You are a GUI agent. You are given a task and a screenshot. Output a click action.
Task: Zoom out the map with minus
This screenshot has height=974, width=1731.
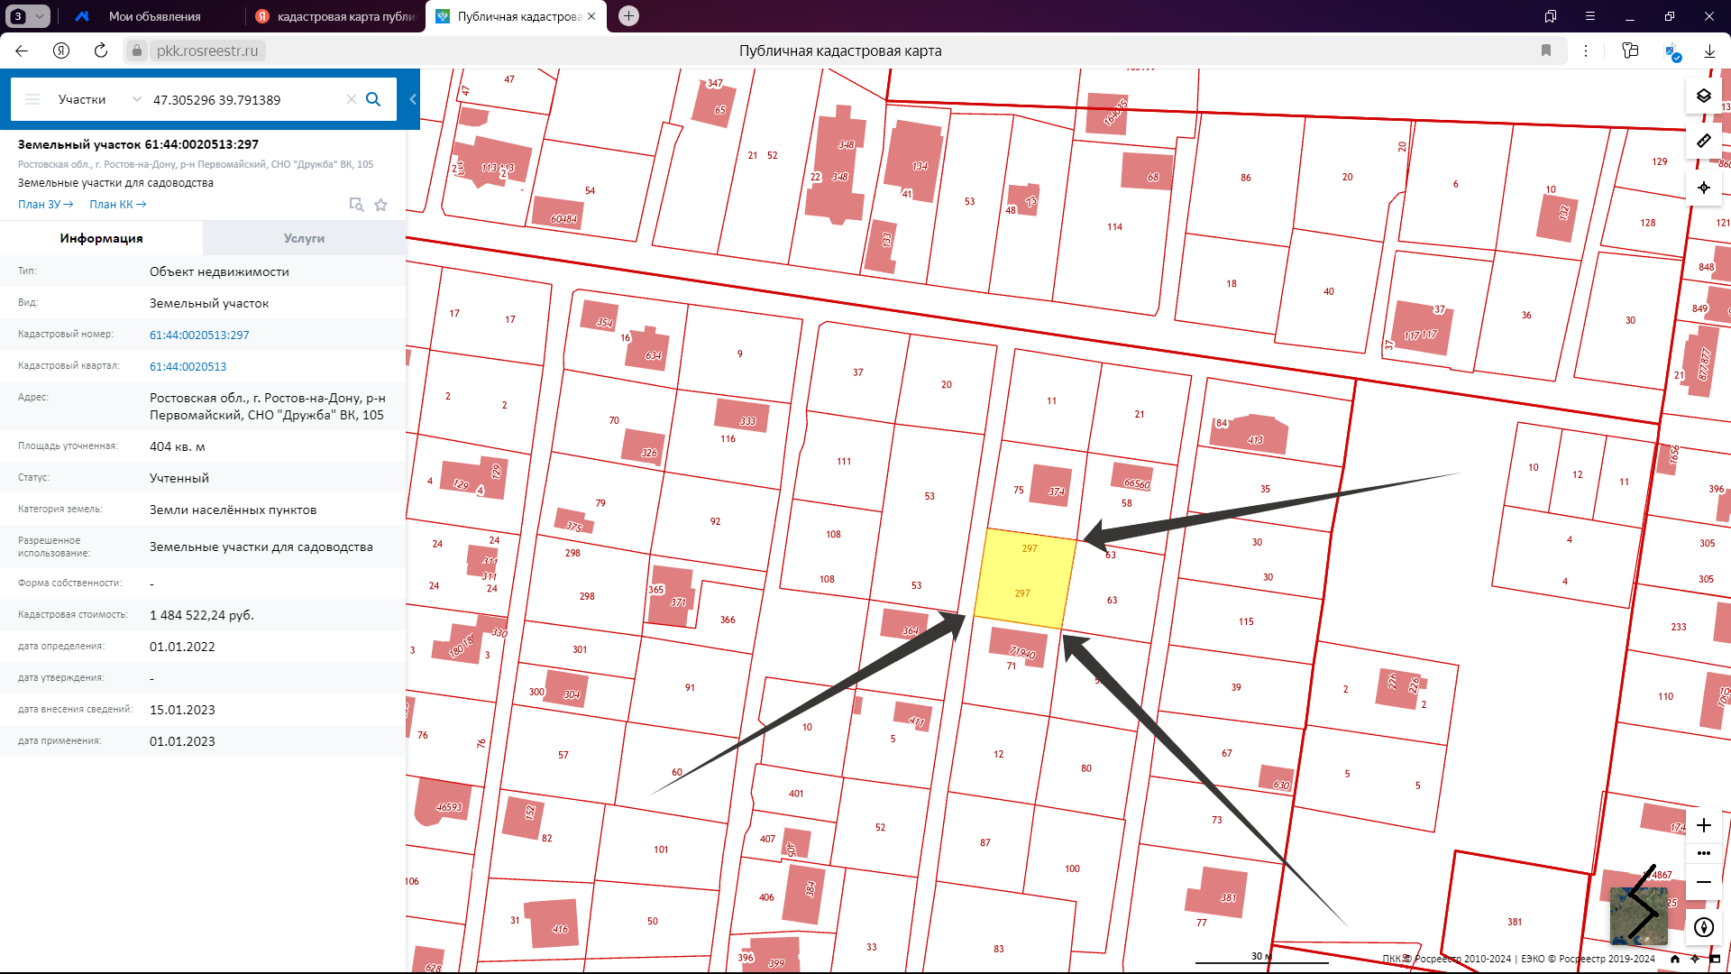[1703, 882]
